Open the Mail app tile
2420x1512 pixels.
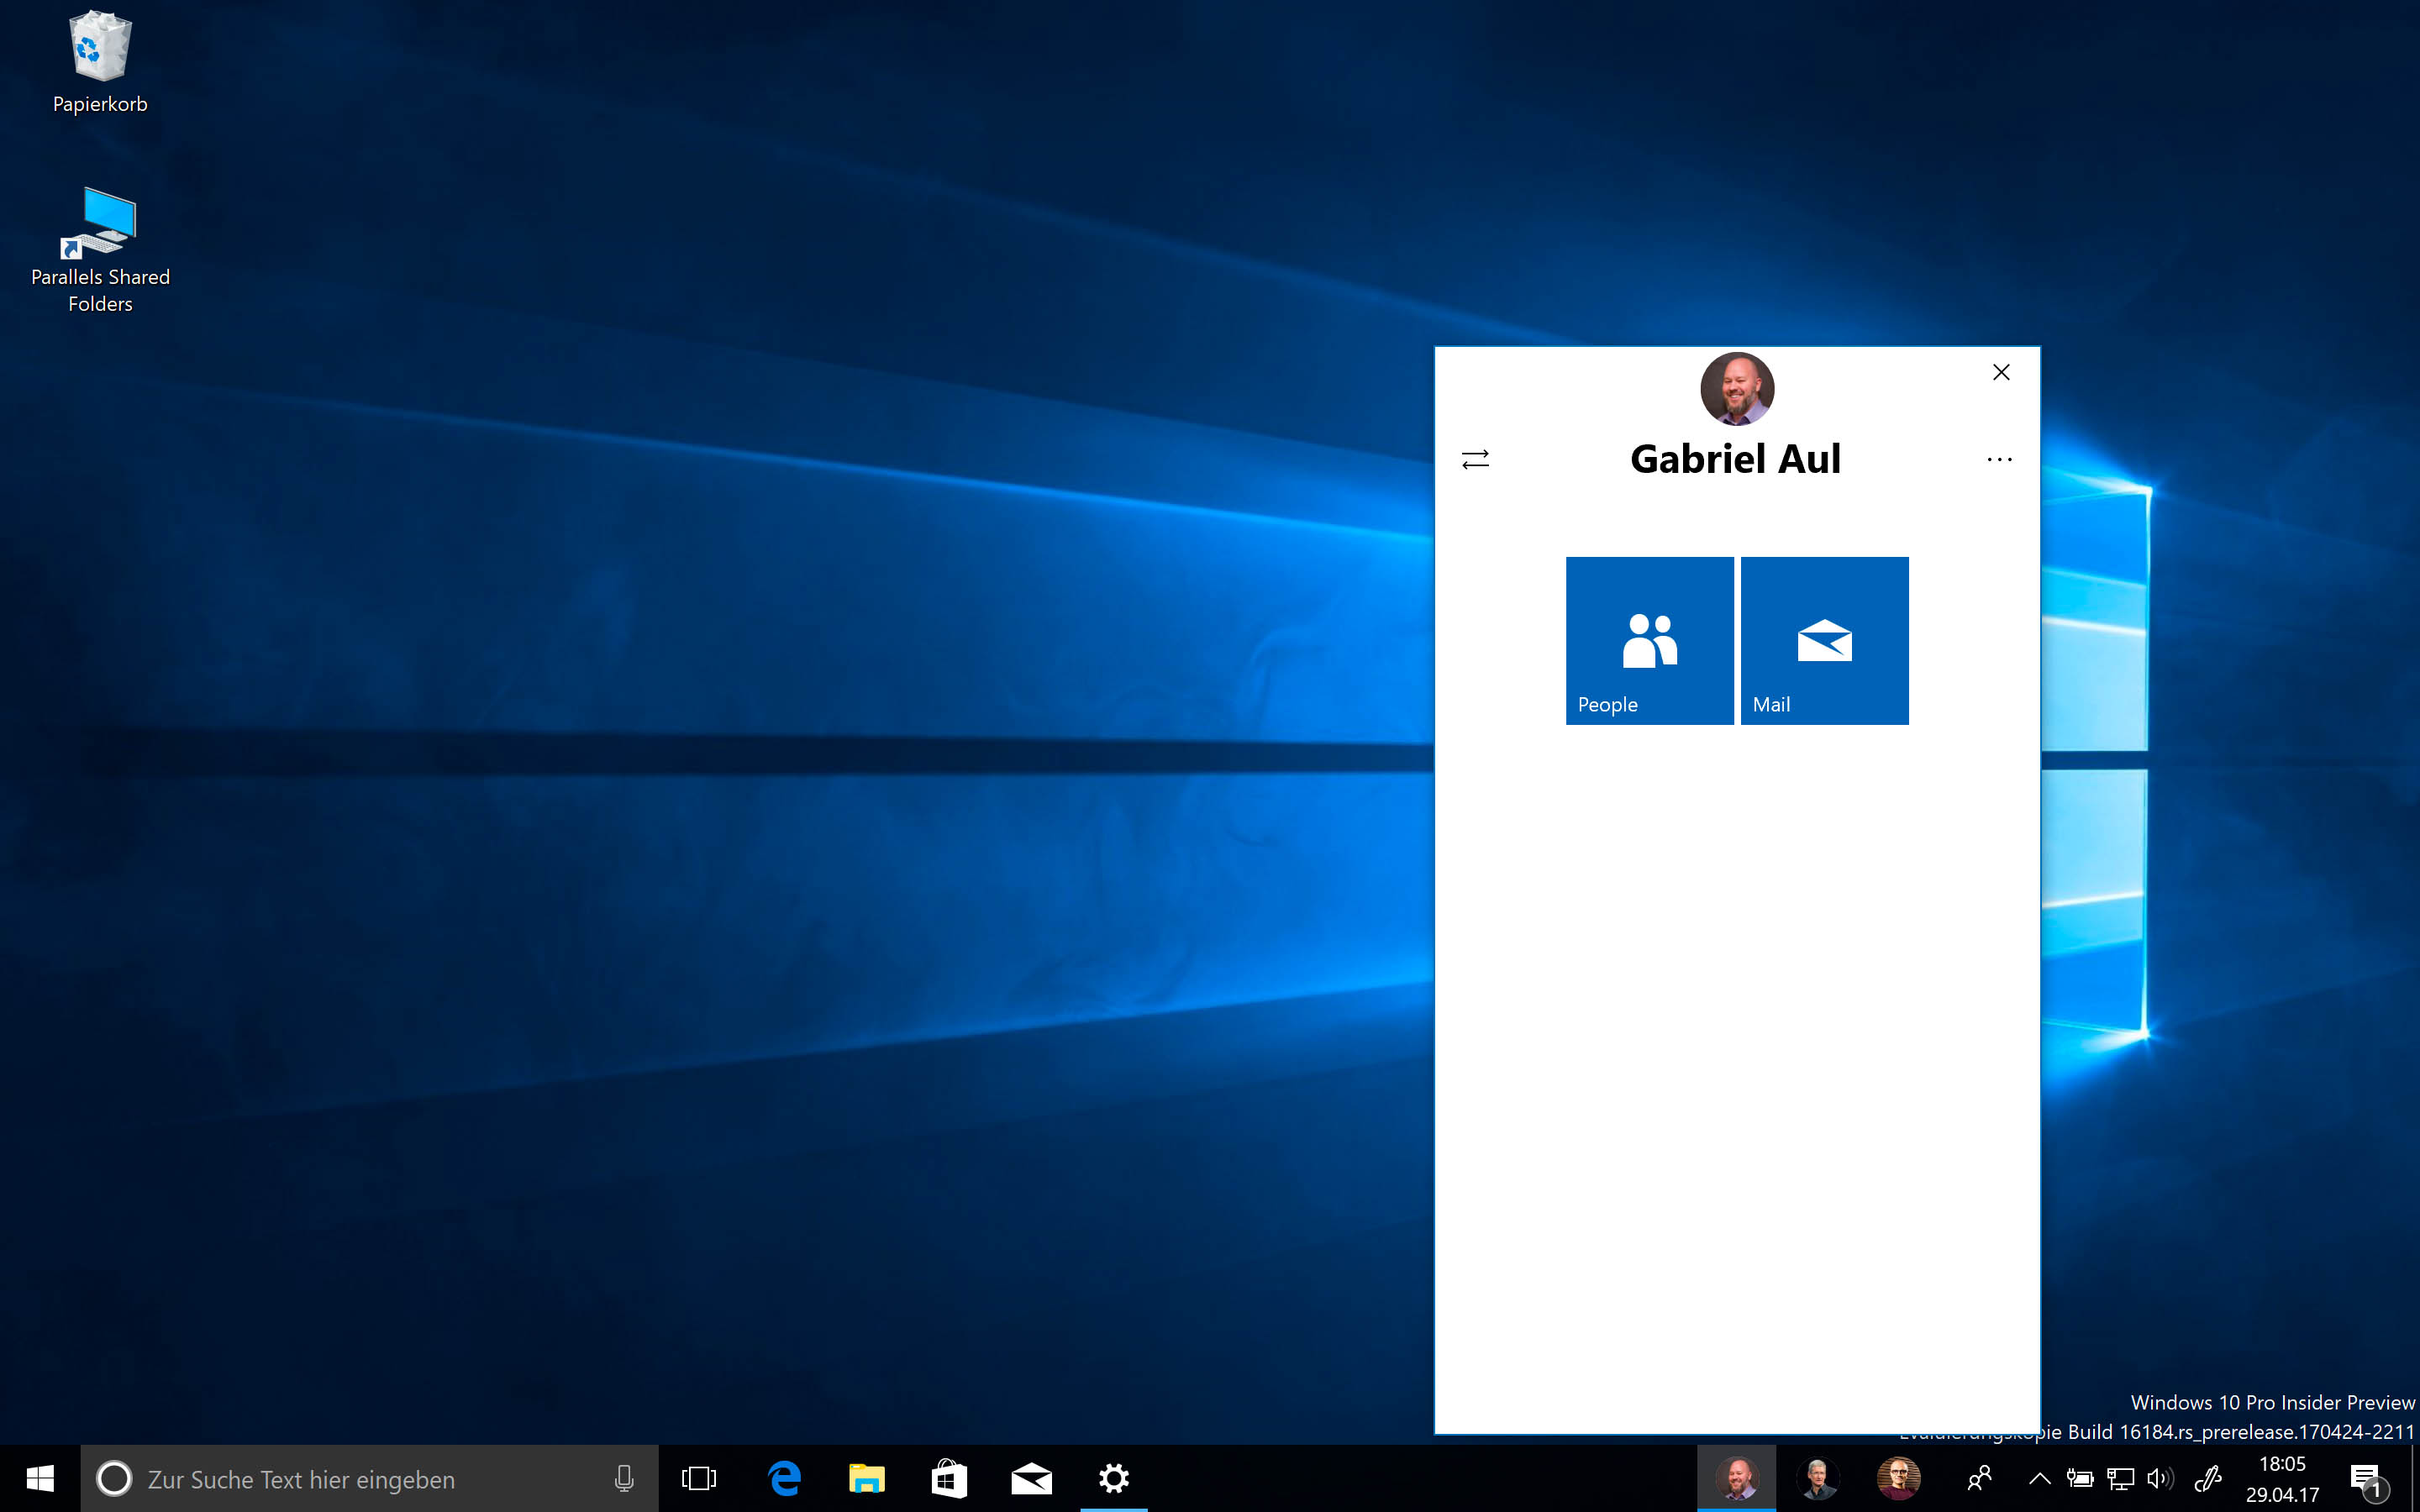coord(1824,640)
